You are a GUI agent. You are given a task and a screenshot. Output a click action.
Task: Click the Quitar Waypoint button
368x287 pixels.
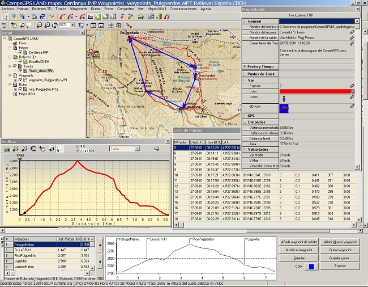[340, 250]
